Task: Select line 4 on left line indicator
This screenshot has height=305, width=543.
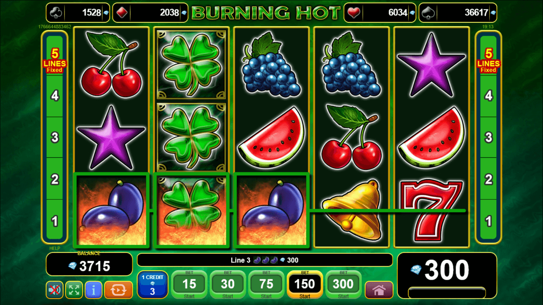Action: pos(55,96)
